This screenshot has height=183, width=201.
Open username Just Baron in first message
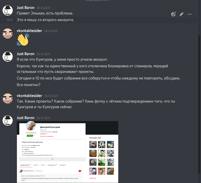[26, 8]
